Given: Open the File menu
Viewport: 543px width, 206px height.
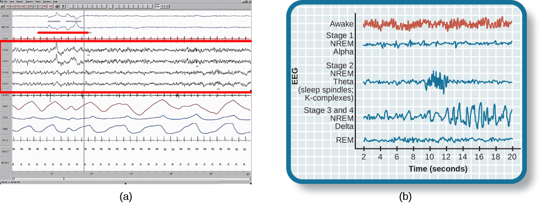Looking at the screenshot, I should pyautogui.click(x=6, y=2).
